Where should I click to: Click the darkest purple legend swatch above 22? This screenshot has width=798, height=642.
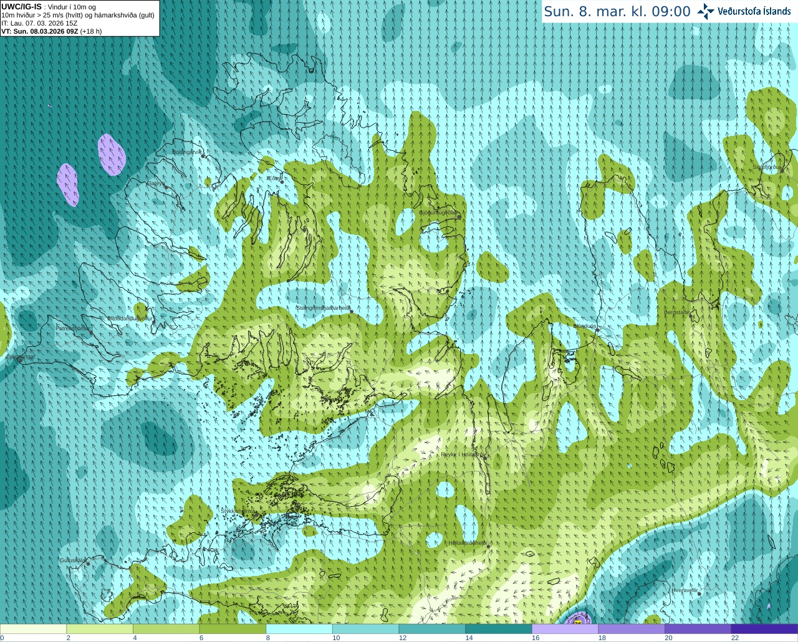pos(764,629)
